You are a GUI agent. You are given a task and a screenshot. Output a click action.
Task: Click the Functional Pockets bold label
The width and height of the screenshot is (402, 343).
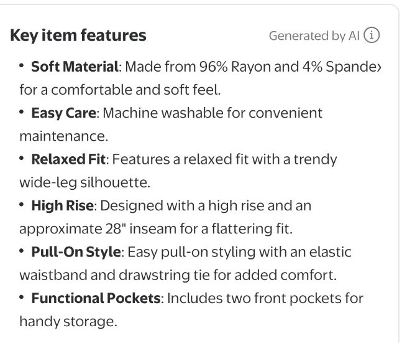click(96, 298)
